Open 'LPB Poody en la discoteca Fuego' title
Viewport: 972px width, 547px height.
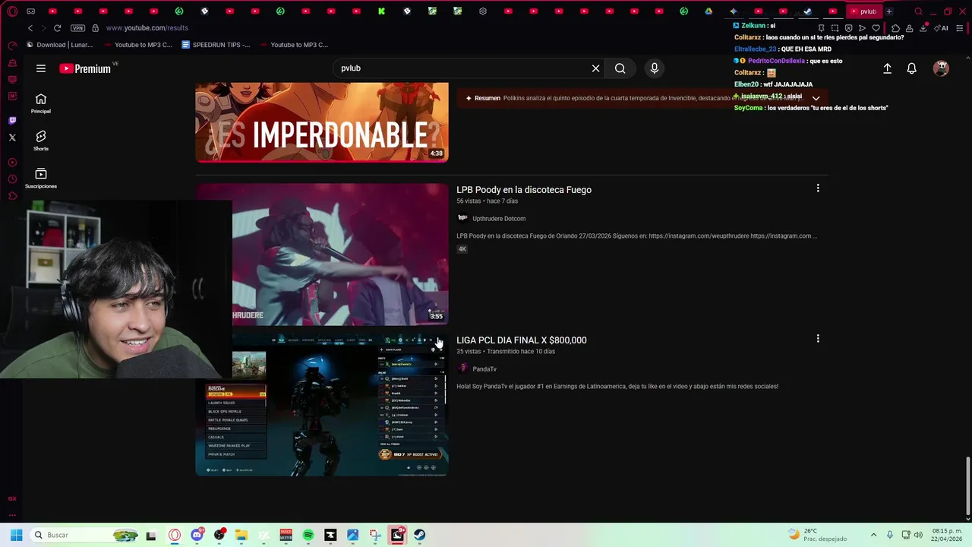coord(524,190)
